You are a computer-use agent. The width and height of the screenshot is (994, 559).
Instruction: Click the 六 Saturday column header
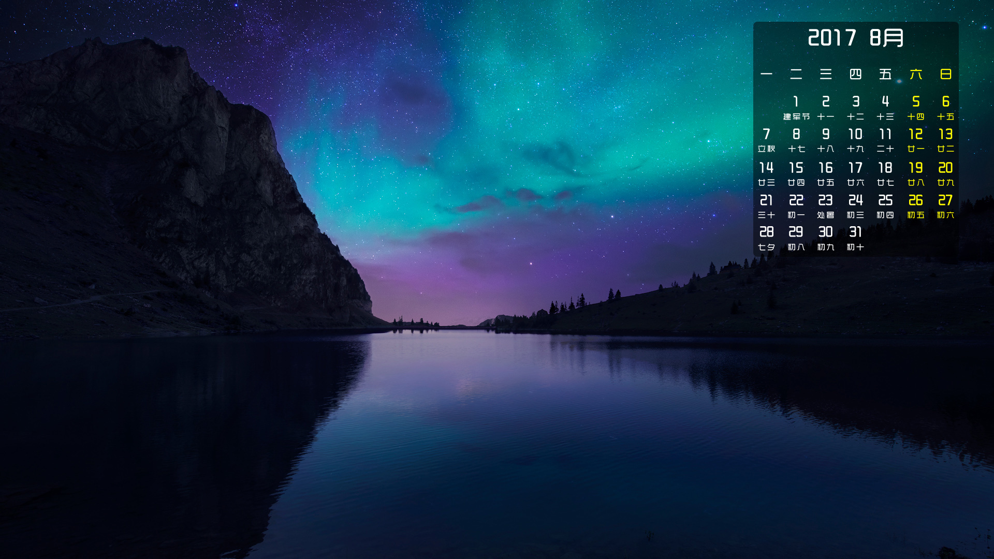[x=916, y=75]
